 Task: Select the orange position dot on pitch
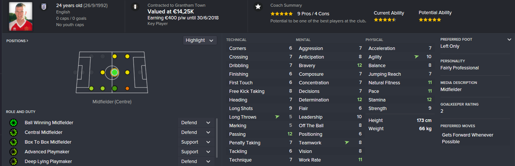click(127, 88)
